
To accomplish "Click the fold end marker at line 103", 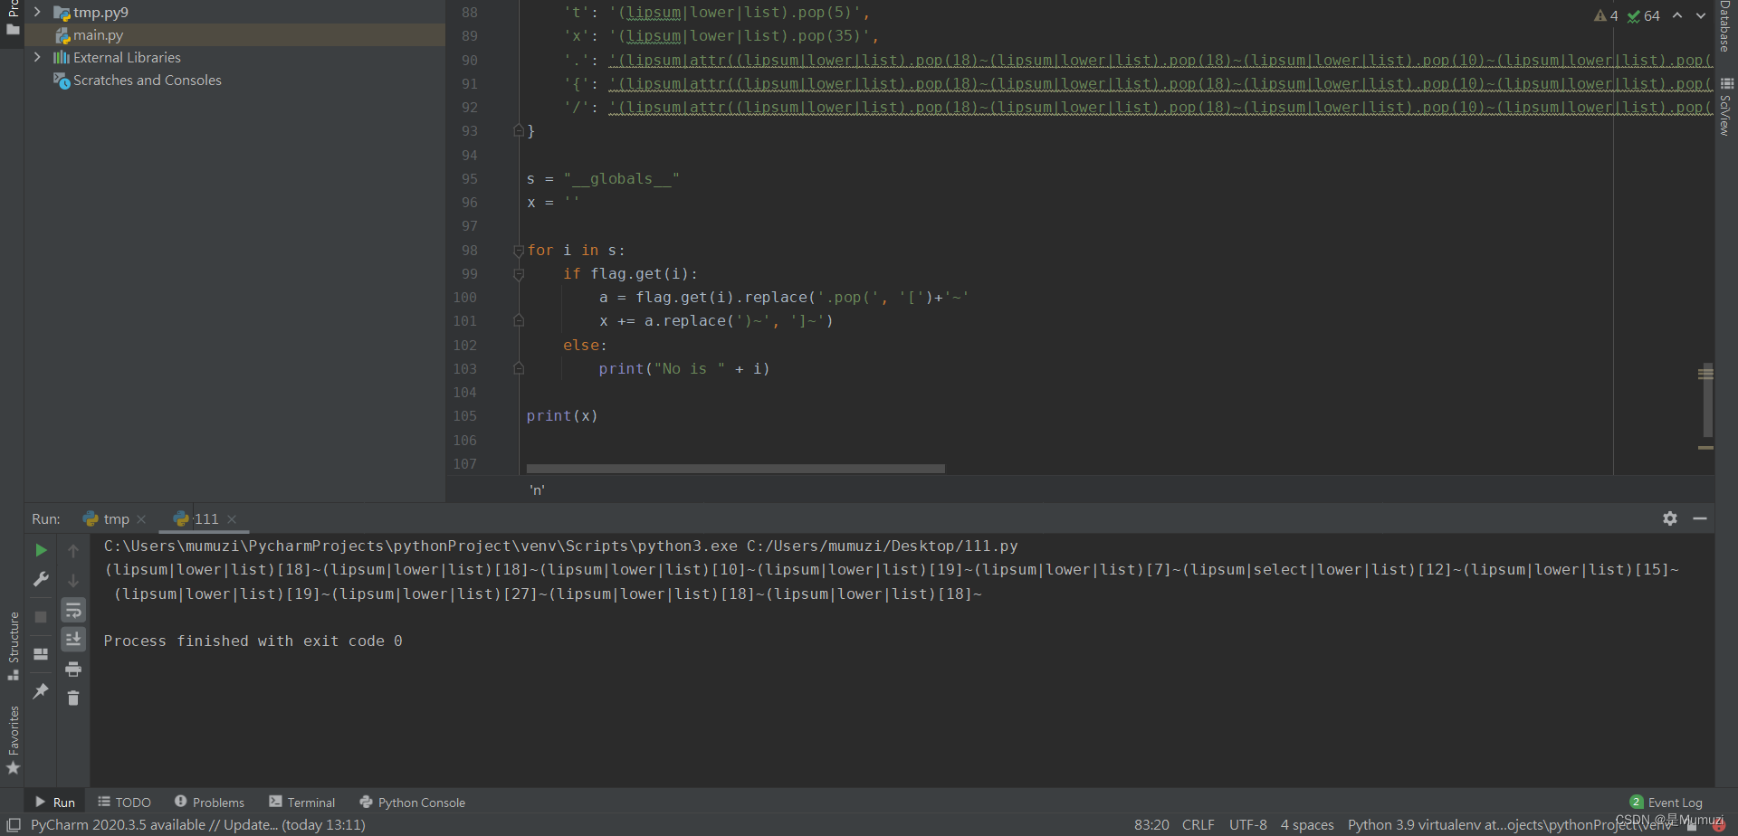I will coord(519,369).
